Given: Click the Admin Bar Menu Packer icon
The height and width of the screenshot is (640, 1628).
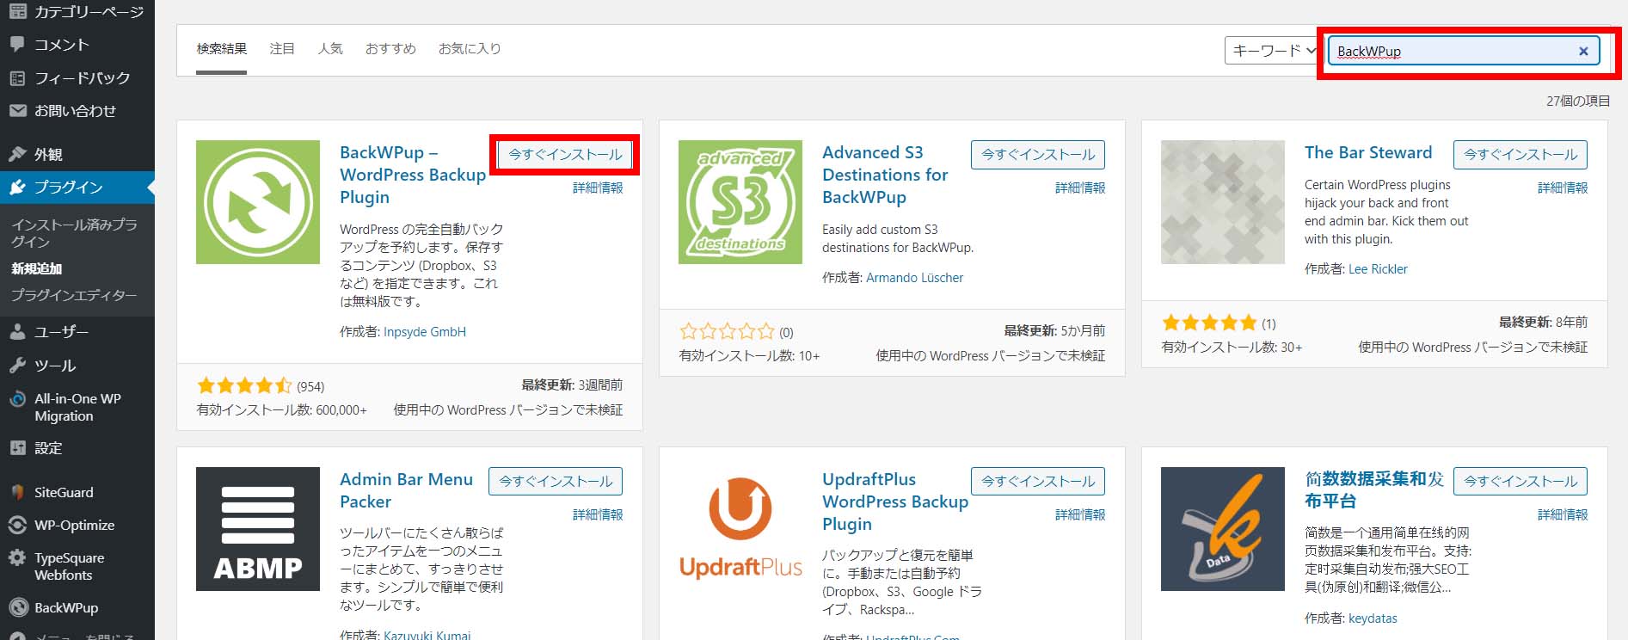Looking at the screenshot, I should (x=257, y=528).
